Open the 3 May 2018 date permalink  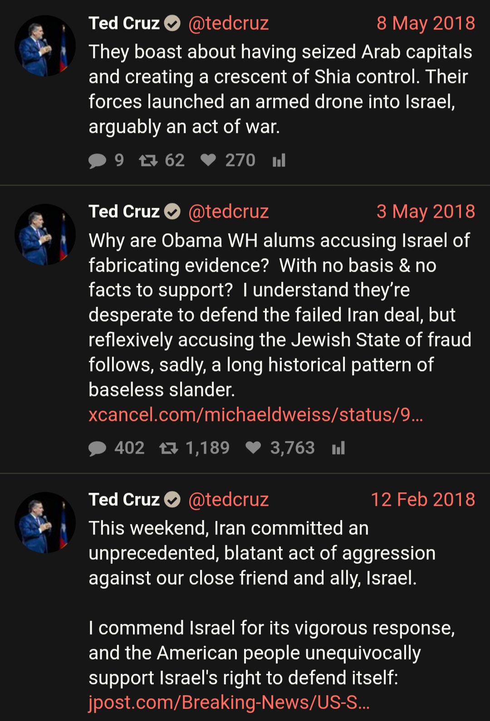click(x=426, y=211)
